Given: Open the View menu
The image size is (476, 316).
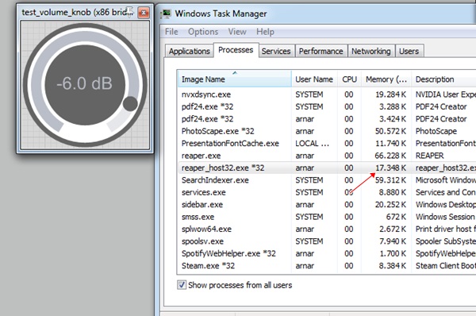Looking at the screenshot, I should click(x=237, y=32).
